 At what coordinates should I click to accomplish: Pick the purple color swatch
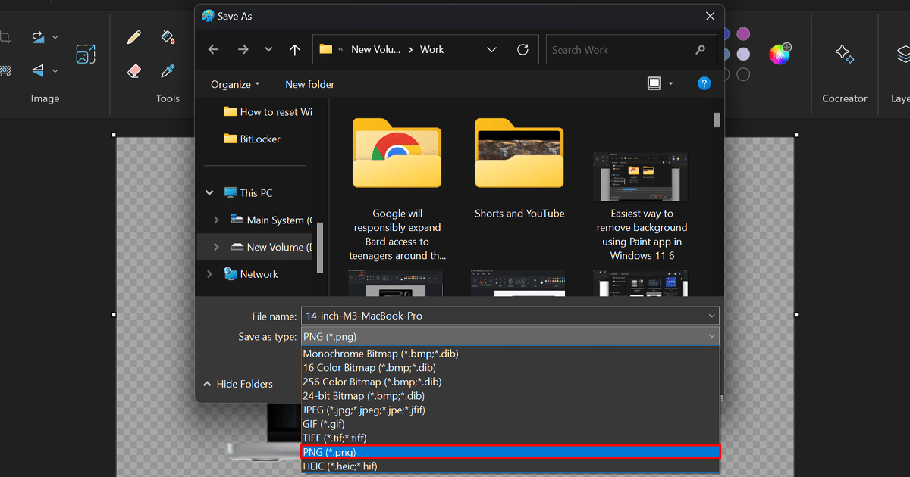pyautogui.click(x=743, y=34)
